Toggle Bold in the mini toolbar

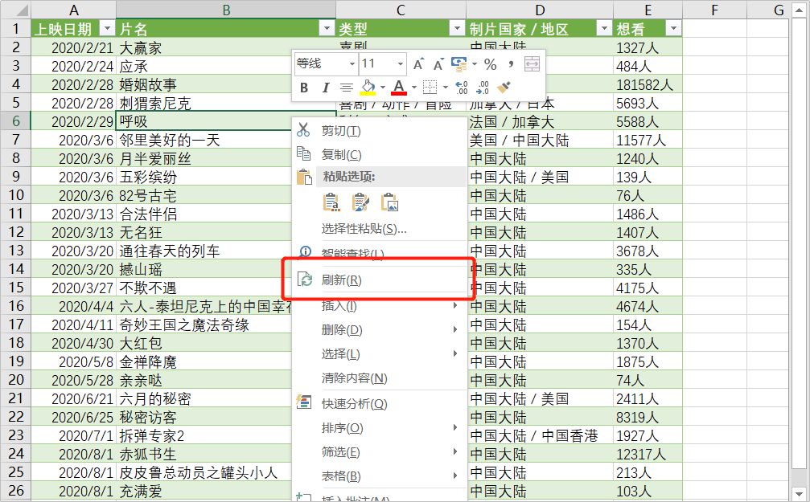click(x=304, y=88)
